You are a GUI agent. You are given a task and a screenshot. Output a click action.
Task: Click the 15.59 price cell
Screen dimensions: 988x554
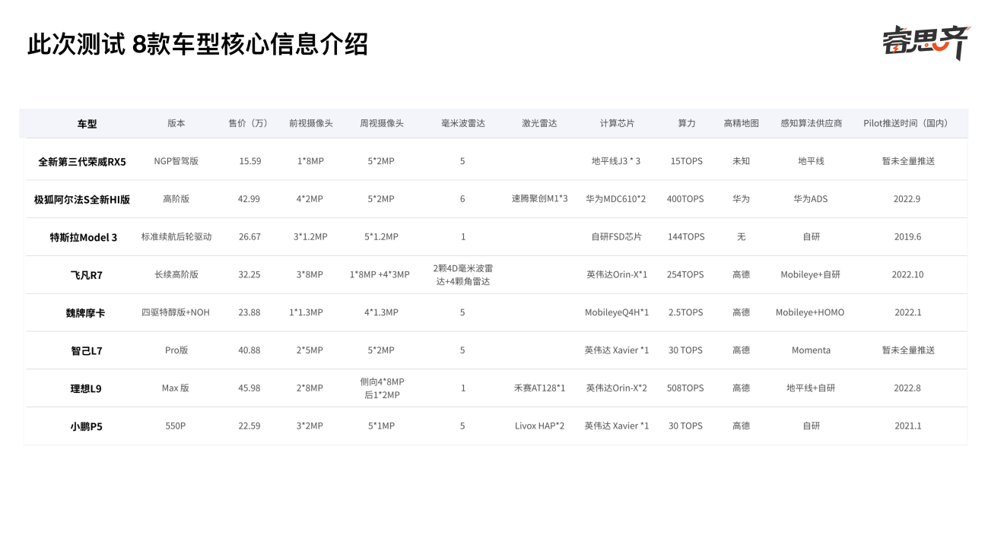click(249, 161)
